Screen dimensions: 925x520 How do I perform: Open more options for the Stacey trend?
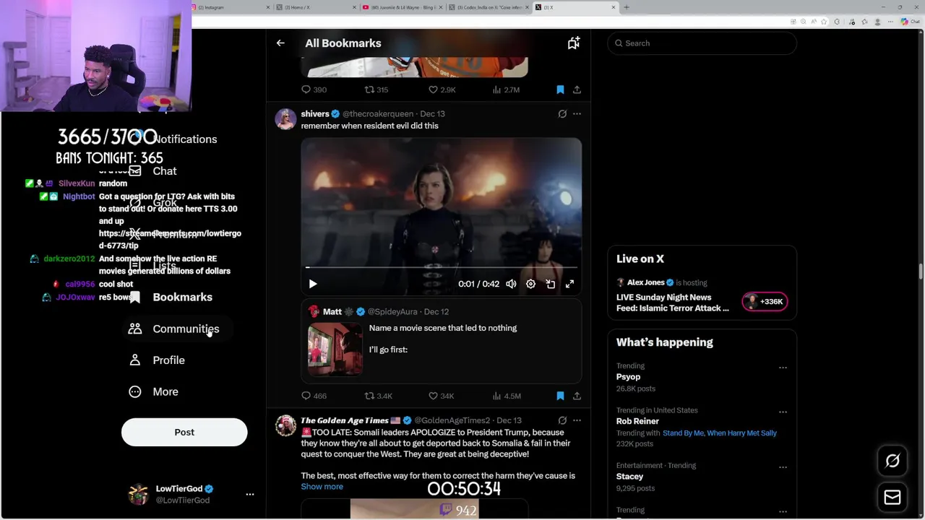click(x=783, y=467)
